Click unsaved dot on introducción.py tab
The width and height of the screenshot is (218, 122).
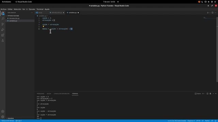64,13
